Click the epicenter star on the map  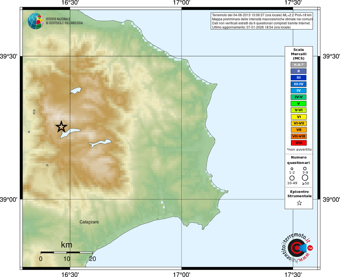61,127
